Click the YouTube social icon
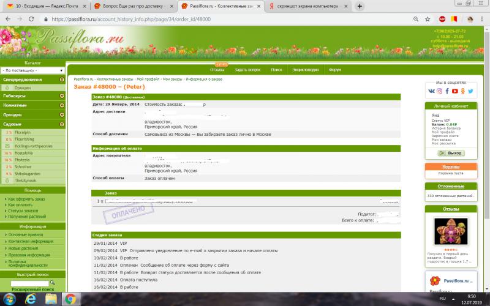 click(455, 91)
